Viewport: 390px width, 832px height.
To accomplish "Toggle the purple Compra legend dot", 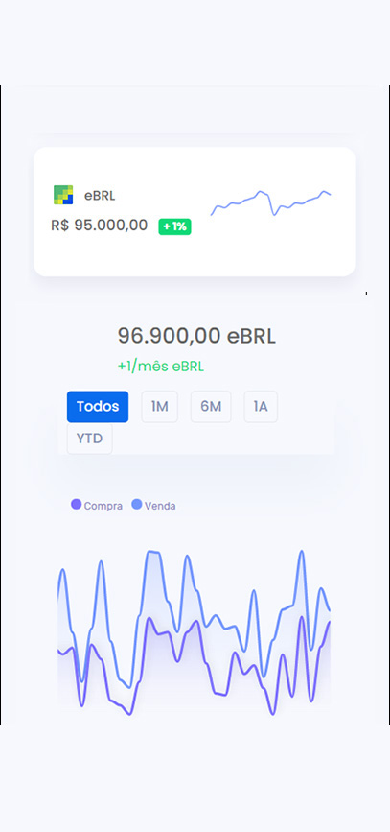I will (x=76, y=504).
